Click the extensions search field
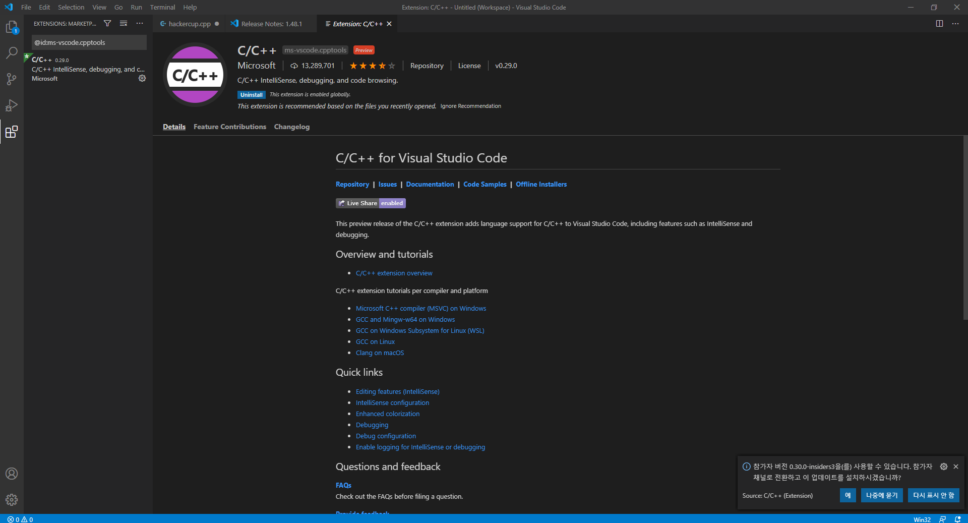 [x=89, y=42]
